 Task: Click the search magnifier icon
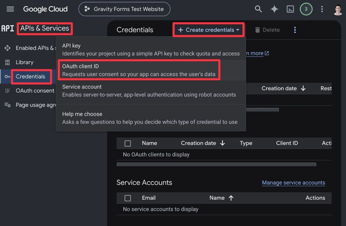click(x=258, y=9)
